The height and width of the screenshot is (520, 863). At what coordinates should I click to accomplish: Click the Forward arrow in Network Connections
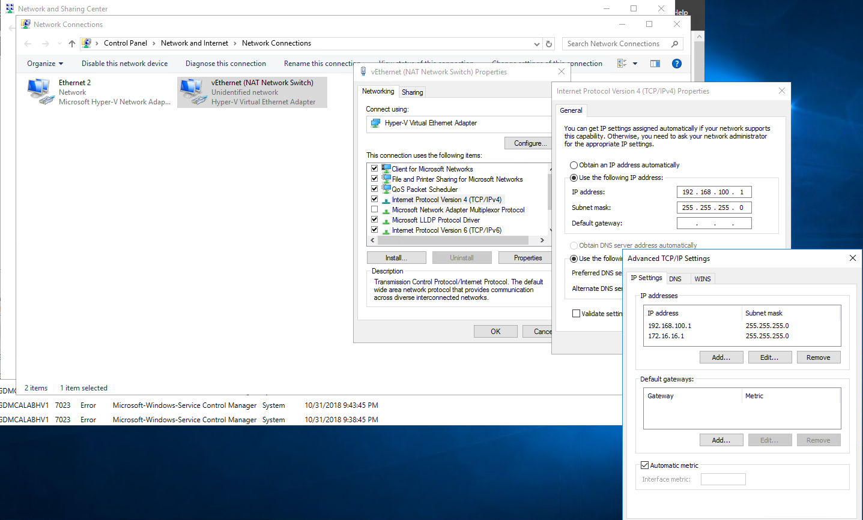coord(46,44)
